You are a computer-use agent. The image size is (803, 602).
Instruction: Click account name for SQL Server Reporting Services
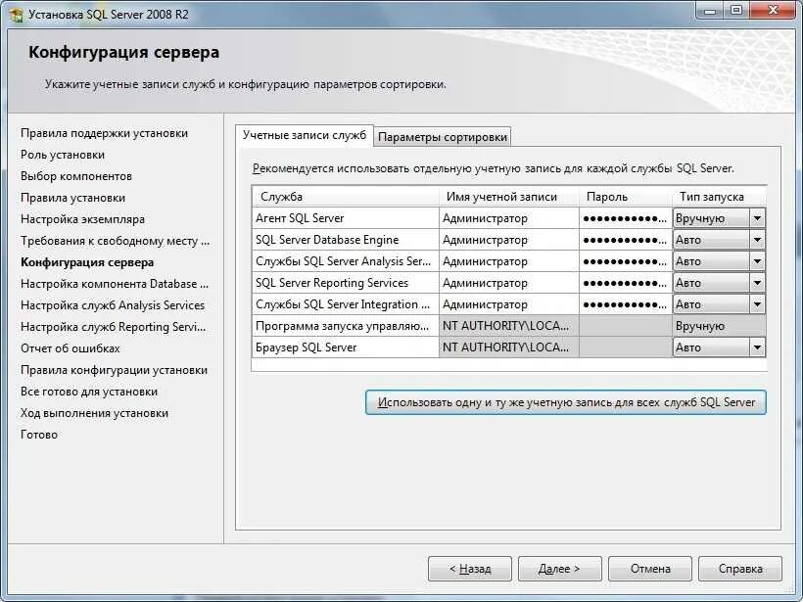tap(509, 283)
